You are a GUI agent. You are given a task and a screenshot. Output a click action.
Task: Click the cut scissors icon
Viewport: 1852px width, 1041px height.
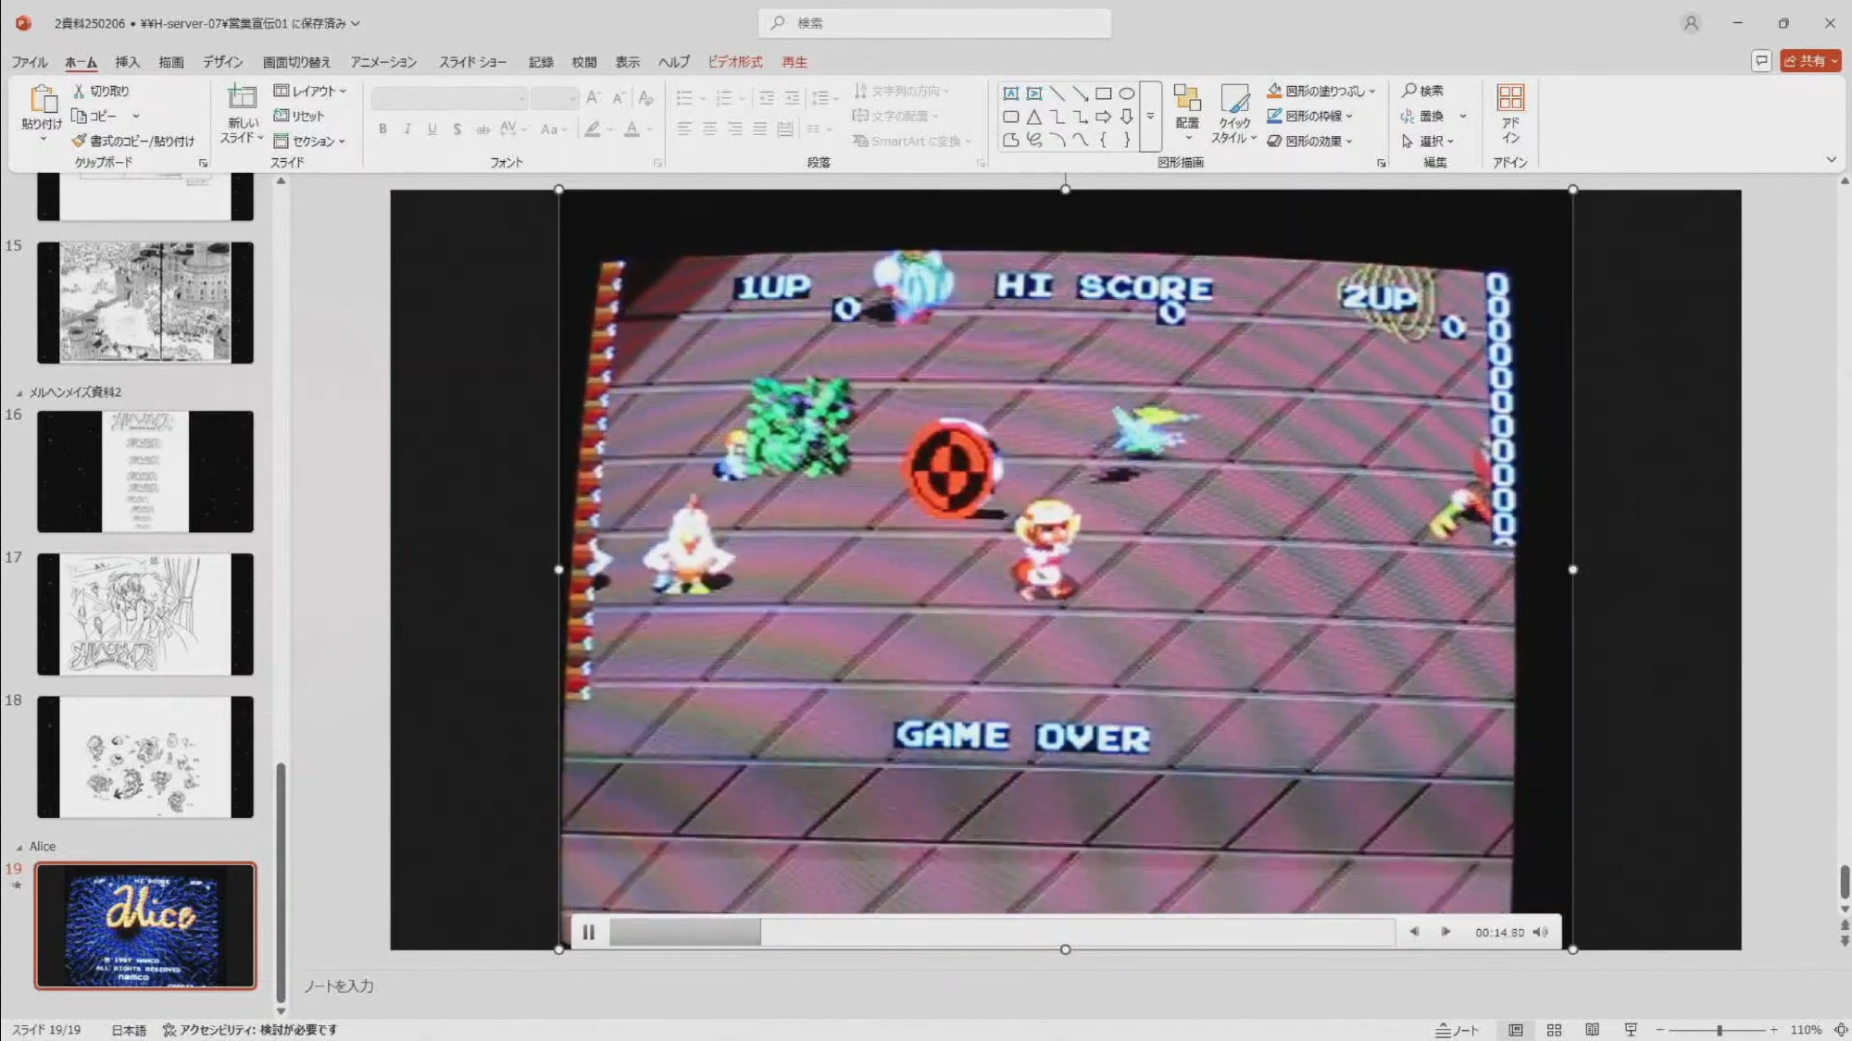[x=80, y=91]
